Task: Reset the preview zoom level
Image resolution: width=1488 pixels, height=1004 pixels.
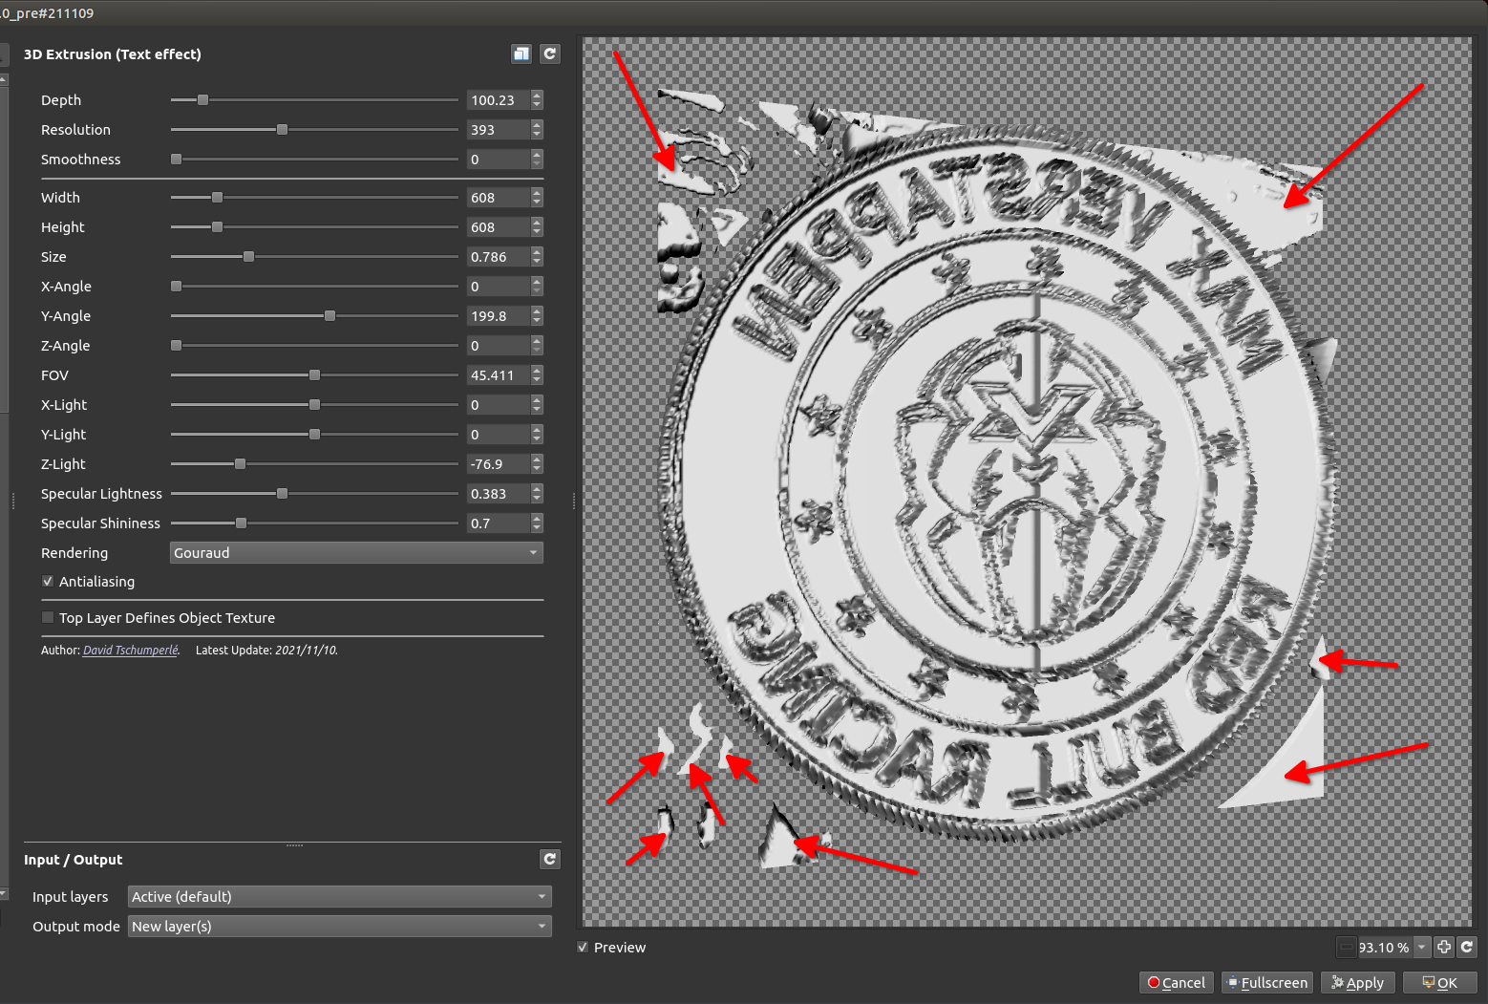Action: pyautogui.click(x=1467, y=948)
